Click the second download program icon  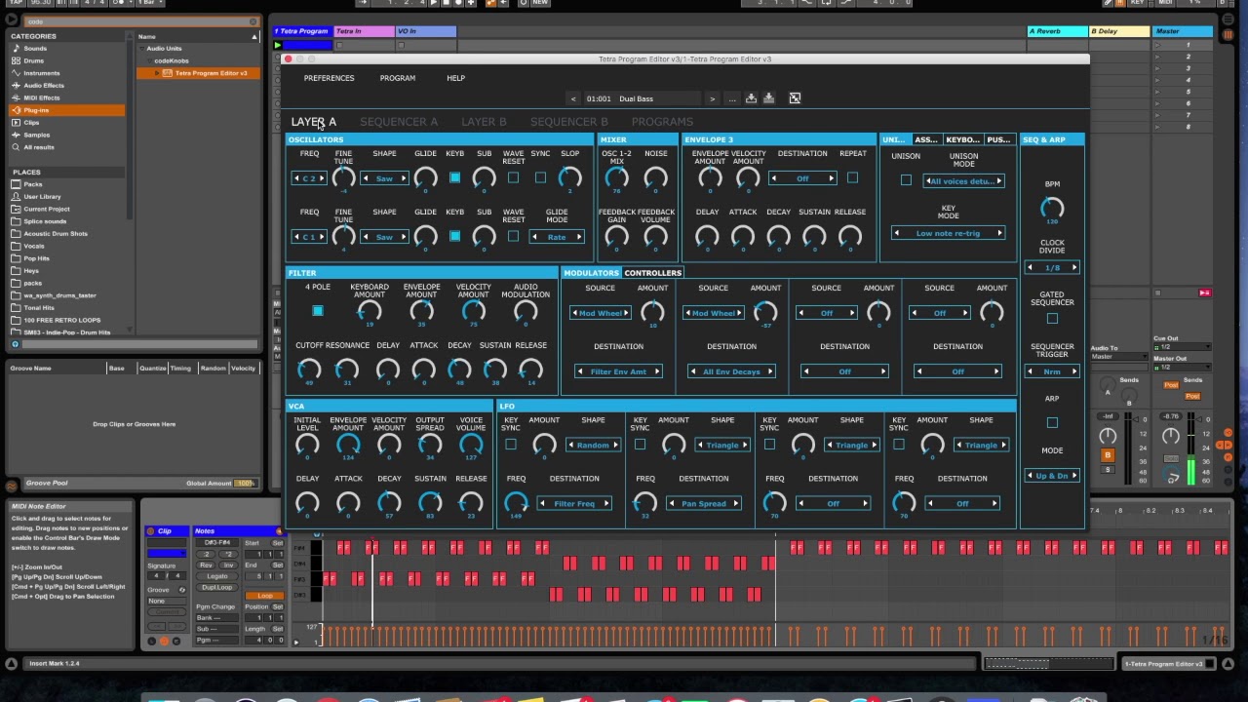[x=768, y=98]
